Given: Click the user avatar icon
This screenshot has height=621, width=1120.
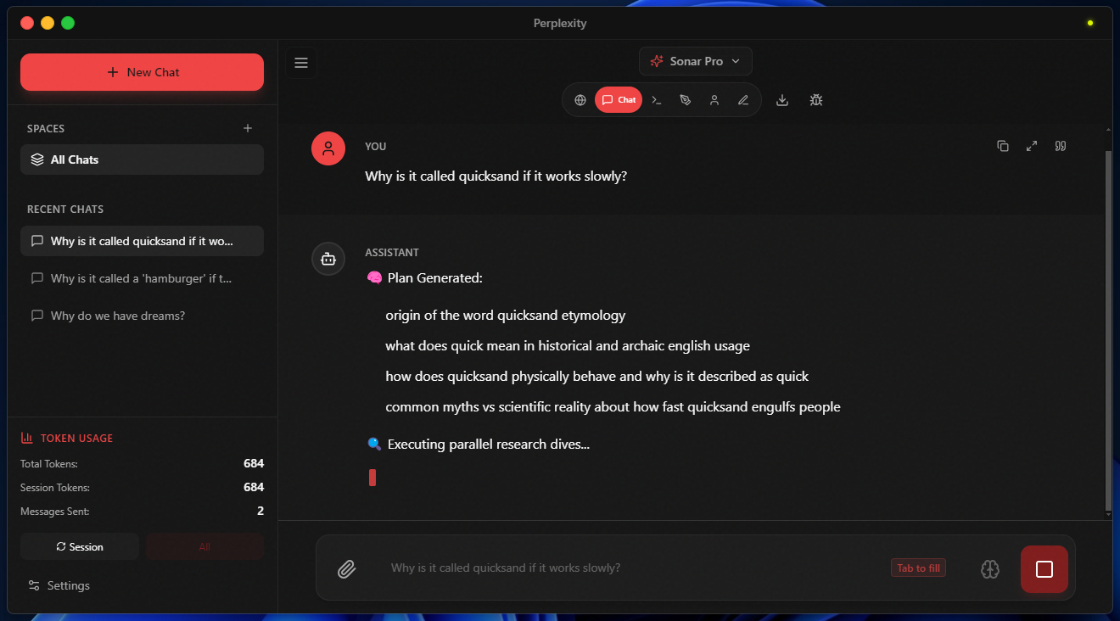Looking at the screenshot, I should coord(328,148).
